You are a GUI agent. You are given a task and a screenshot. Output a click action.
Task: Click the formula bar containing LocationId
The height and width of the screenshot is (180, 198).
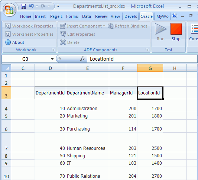[x=142, y=59]
